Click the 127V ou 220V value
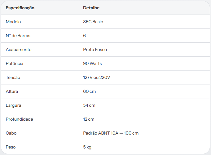The height and width of the screenshot is (155, 211). 96,77
